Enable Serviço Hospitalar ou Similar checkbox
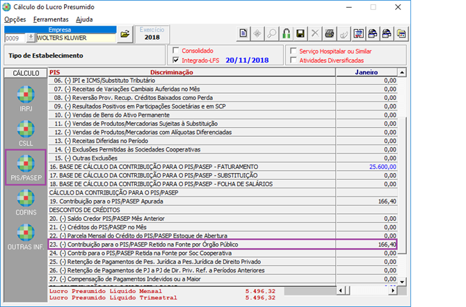The image size is (466, 307). (294, 51)
